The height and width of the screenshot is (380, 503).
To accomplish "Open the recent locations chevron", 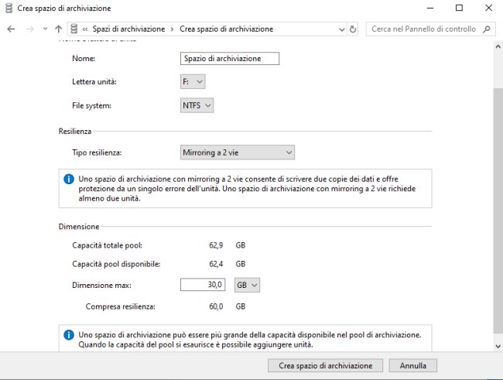I will point(44,29).
